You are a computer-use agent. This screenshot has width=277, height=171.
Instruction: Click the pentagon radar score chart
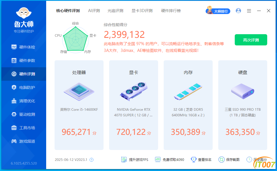(x=76, y=39)
